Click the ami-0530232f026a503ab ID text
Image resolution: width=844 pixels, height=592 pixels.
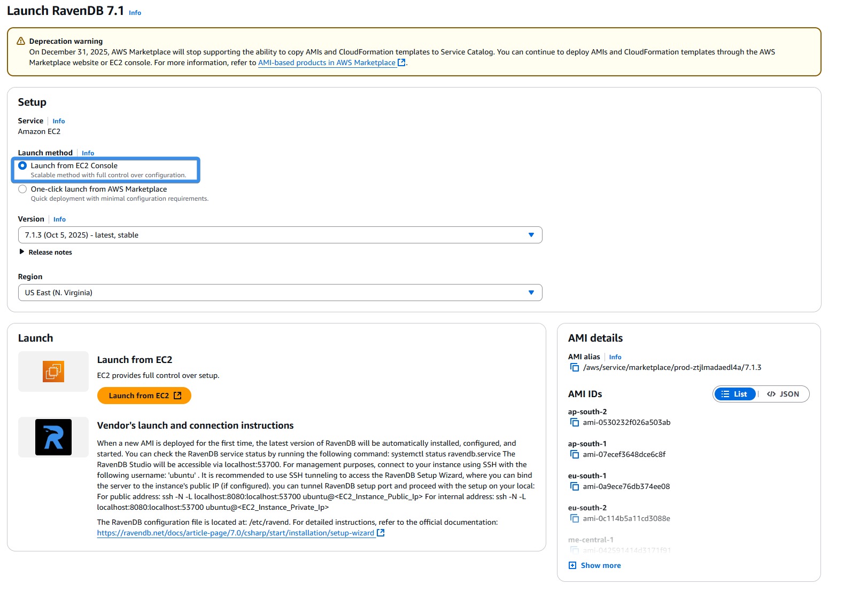626,422
